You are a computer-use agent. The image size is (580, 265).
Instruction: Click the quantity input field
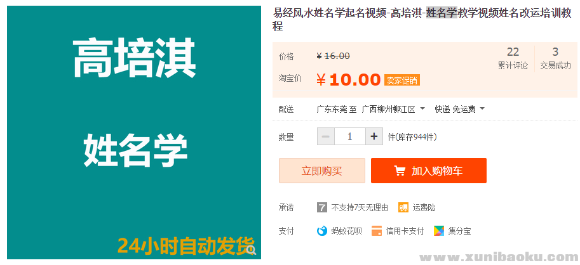(x=349, y=136)
